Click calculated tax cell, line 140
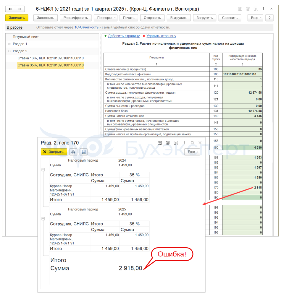 coord(243,116)
